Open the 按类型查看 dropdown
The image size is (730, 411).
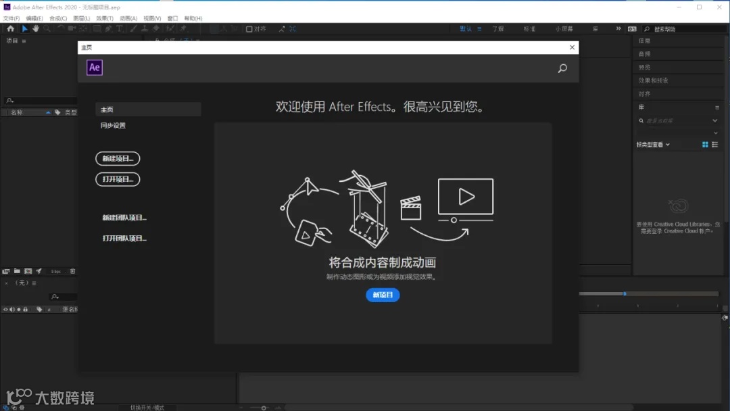[x=653, y=145]
